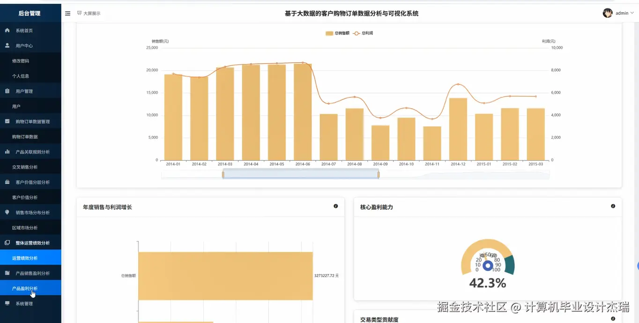Image resolution: width=639 pixels, height=323 pixels.
Task: Click the 后台管理 sidebar title
Action: 30,13
